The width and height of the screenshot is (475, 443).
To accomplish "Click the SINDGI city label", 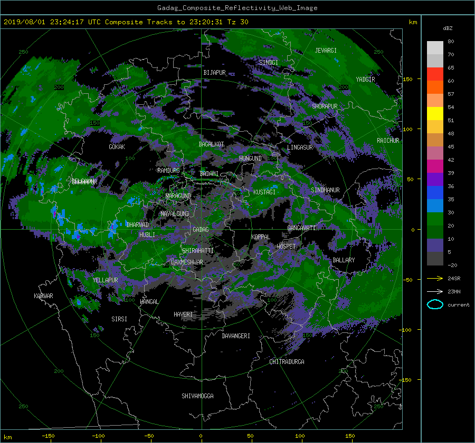I will (269, 62).
